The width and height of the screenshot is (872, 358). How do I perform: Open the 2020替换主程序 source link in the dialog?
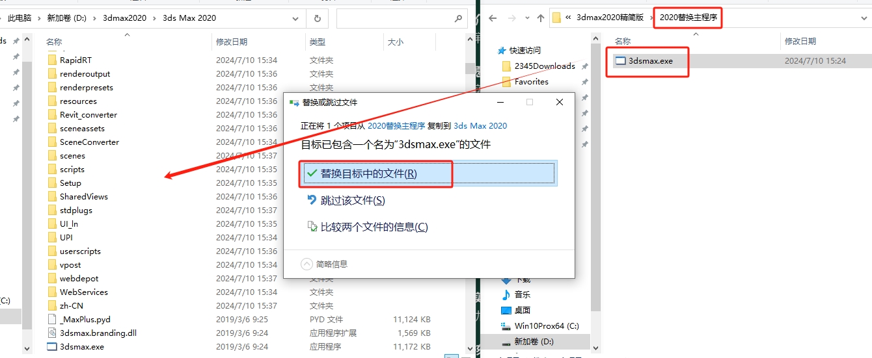coord(396,125)
